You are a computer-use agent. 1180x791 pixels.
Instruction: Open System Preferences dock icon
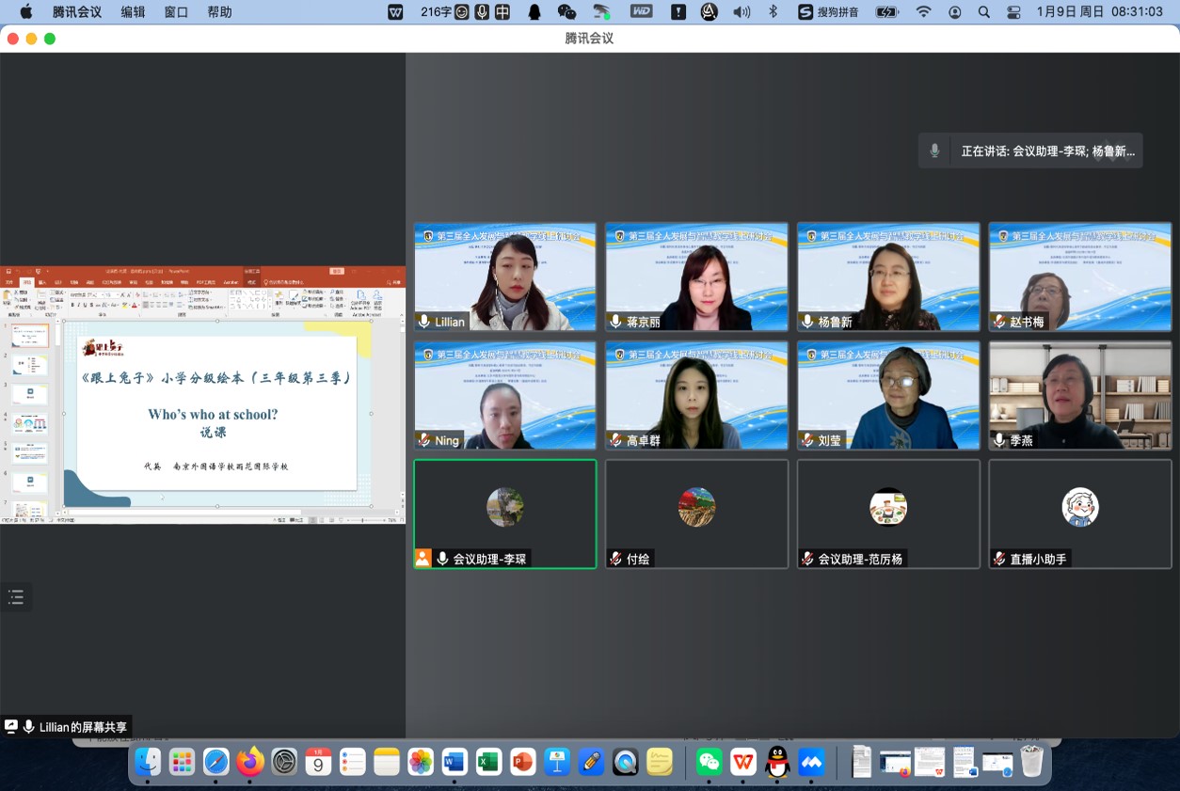coord(284,762)
